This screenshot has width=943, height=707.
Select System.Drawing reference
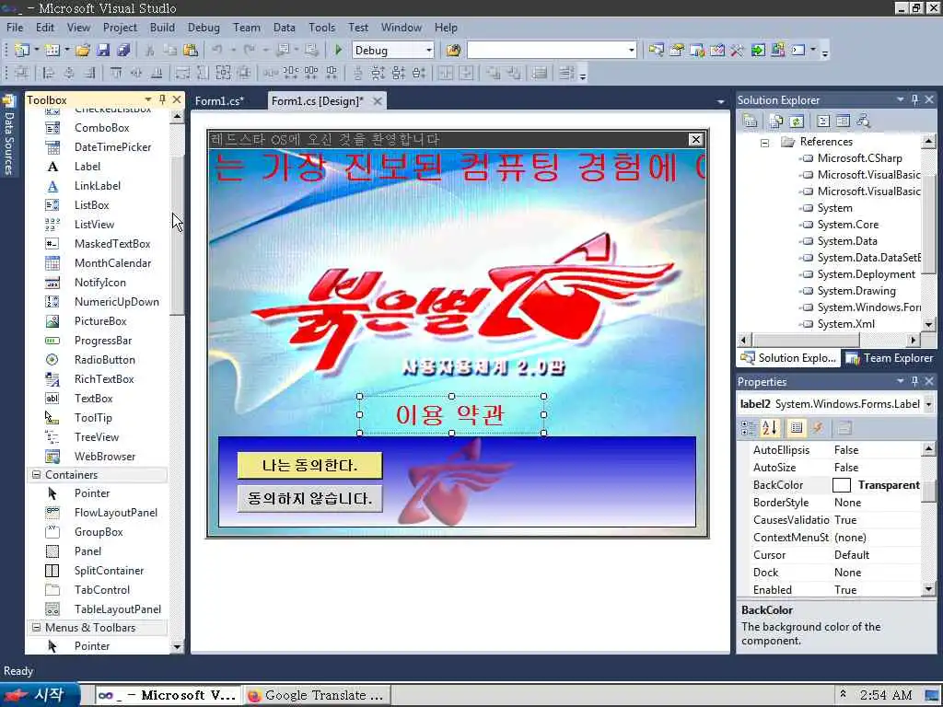(856, 291)
